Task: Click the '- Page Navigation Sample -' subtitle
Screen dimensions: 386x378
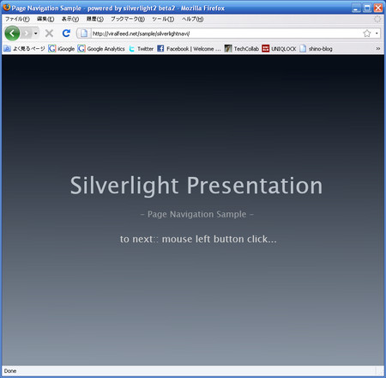Action: (x=197, y=214)
